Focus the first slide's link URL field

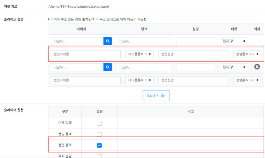144,41
